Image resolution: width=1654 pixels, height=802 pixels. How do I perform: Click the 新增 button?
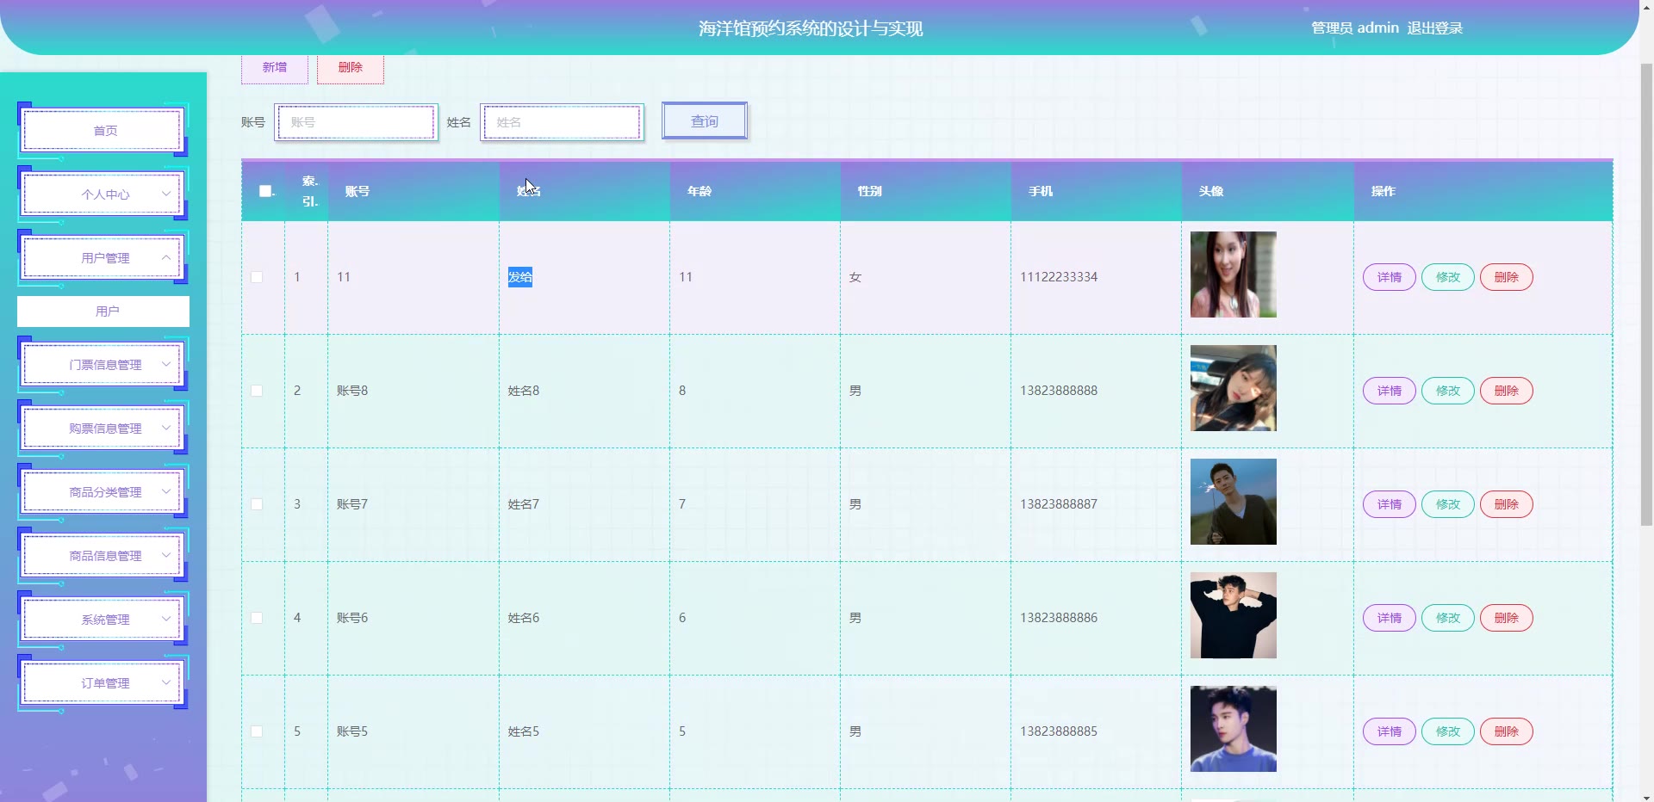275,68
